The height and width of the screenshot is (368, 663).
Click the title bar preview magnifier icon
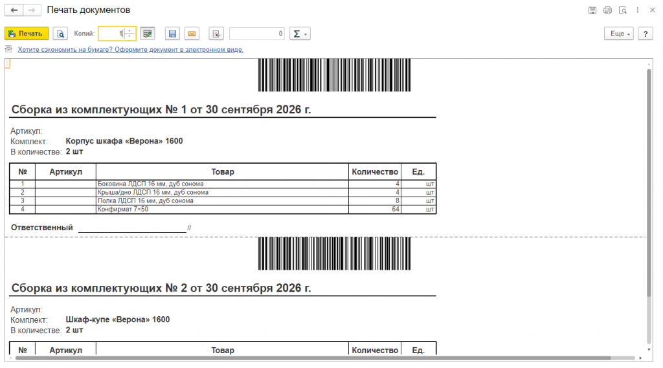pos(623,10)
